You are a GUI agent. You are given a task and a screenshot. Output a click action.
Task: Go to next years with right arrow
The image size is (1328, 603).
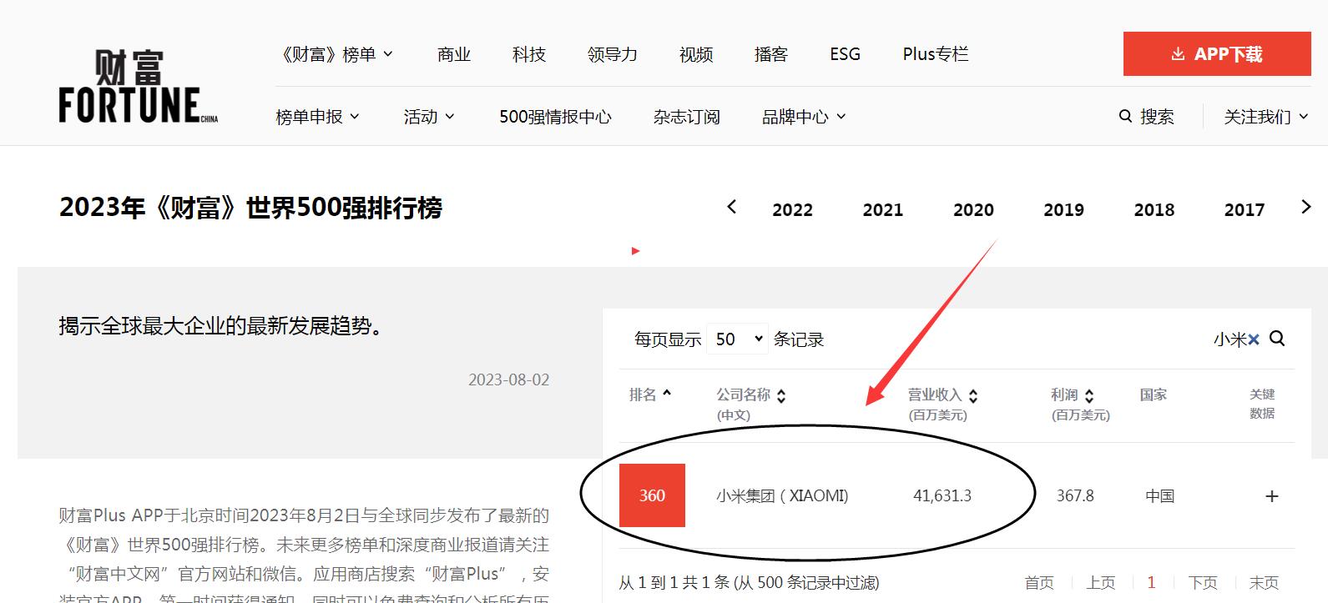1306,207
